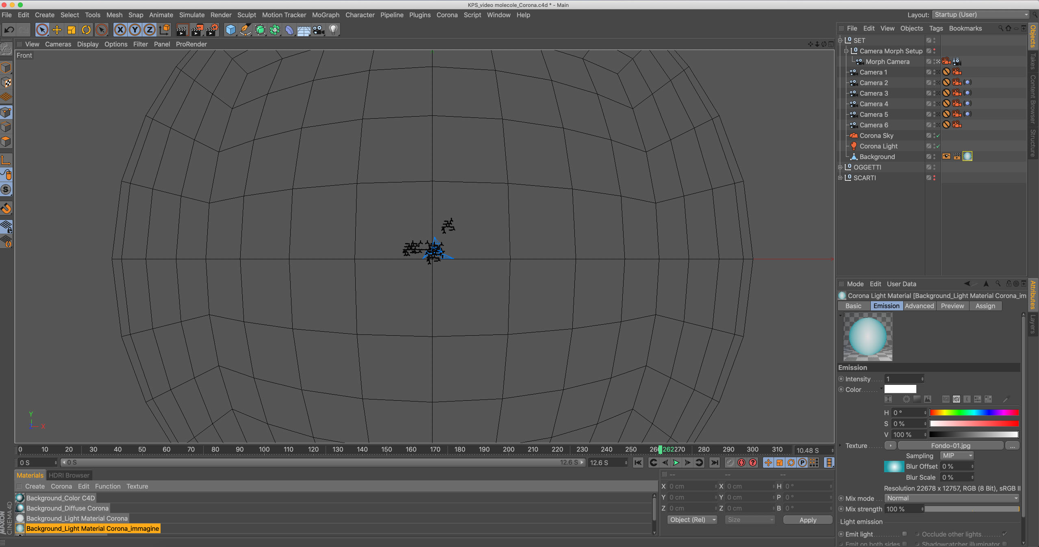Click the Apply button in Coordinates
This screenshot has width=1039, height=547.
(807, 520)
